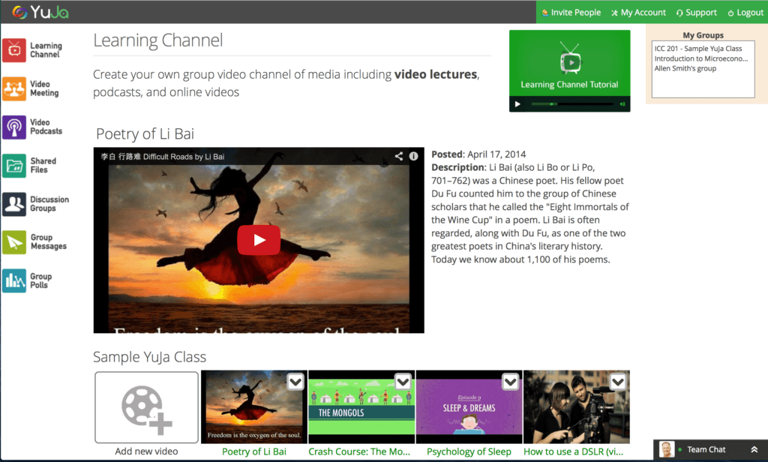Select Allen Smith's group
Screen dimensions: 768x462
pos(685,68)
